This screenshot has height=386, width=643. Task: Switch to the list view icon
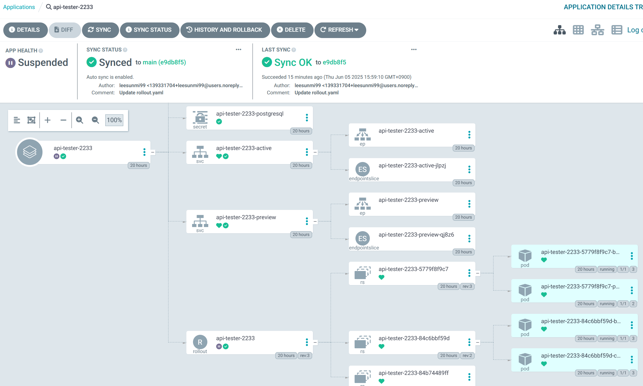pyautogui.click(x=617, y=30)
